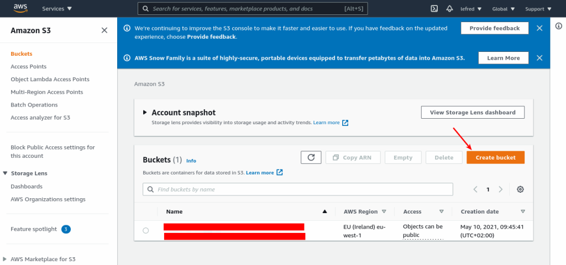This screenshot has width=566, height=265.
Task: Select Buckets in the sidebar
Action: point(22,54)
